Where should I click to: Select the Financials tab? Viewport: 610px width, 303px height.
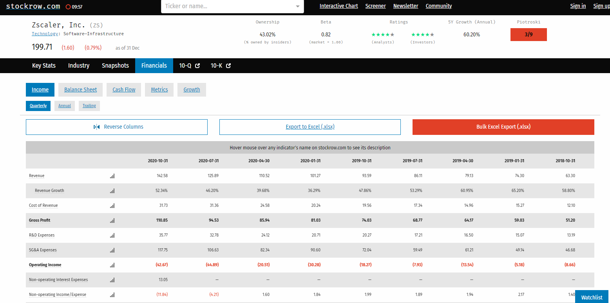click(154, 66)
